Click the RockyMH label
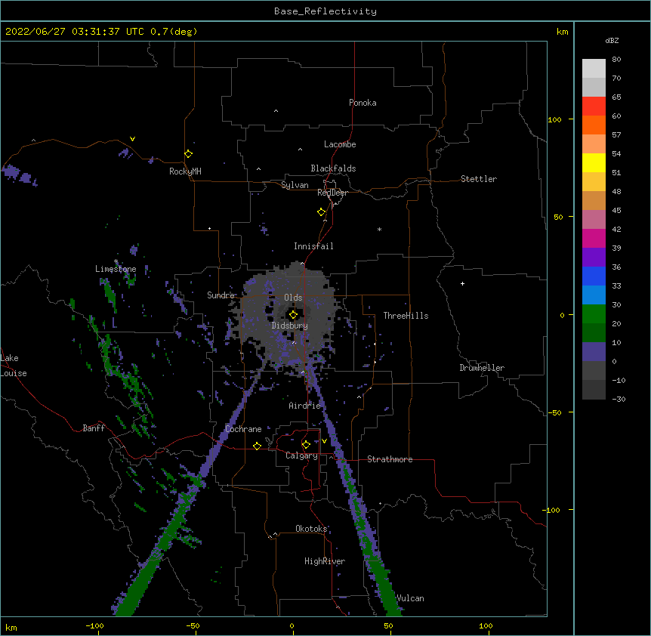651x636 pixels. pos(185,171)
